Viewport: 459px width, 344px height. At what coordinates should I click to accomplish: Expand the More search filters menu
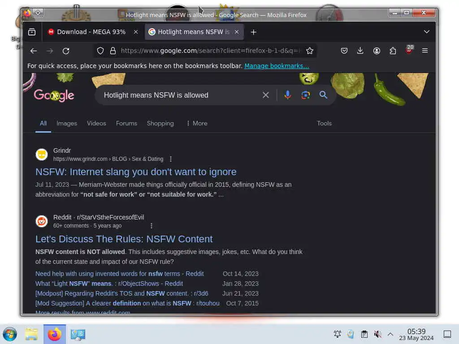pyautogui.click(x=197, y=124)
